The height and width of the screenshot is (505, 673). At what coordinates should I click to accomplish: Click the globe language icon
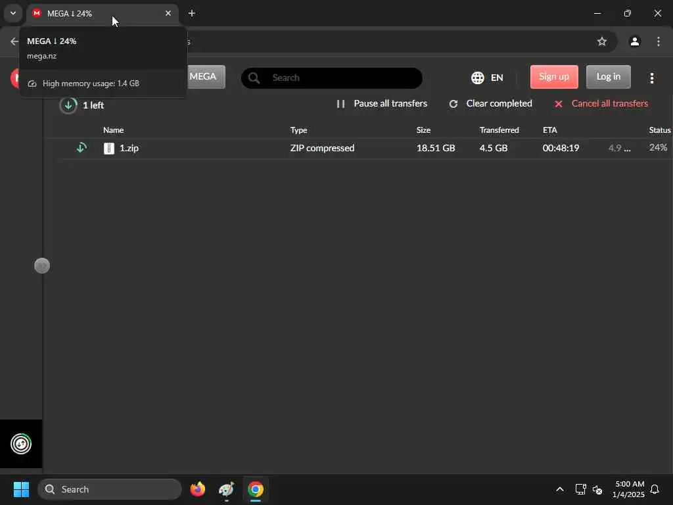pos(478,78)
